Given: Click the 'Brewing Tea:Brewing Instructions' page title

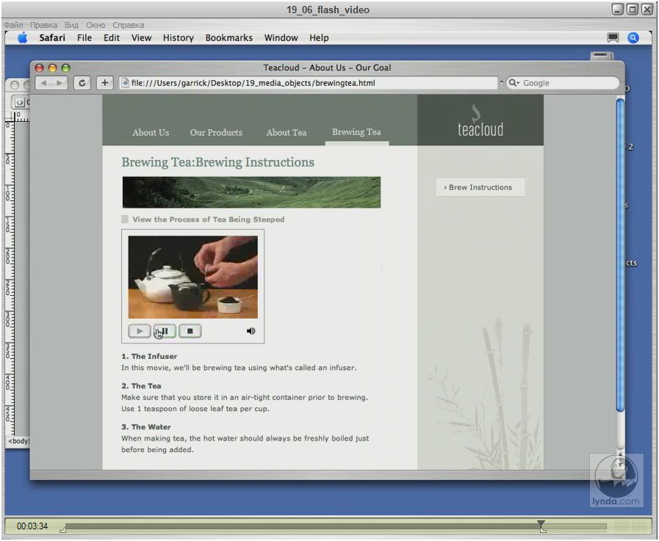Looking at the screenshot, I should [x=217, y=162].
